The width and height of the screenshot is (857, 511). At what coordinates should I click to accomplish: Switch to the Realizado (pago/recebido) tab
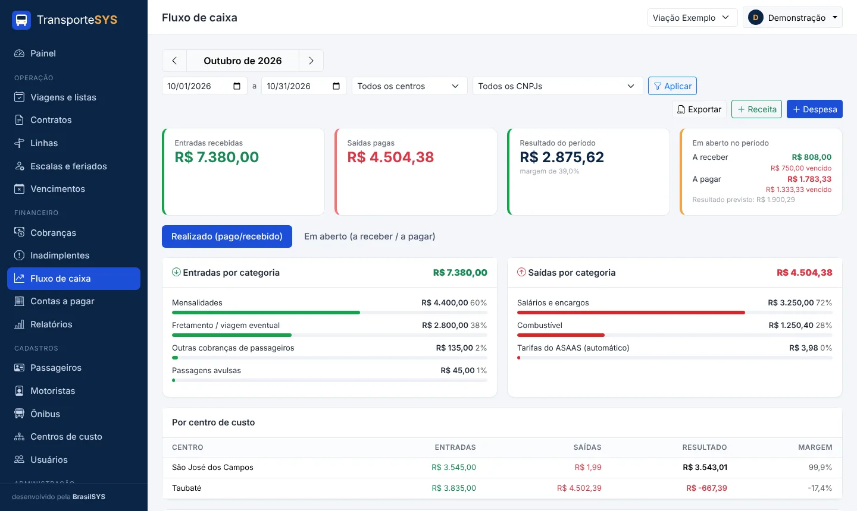pyautogui.click(x=227, y=236)
